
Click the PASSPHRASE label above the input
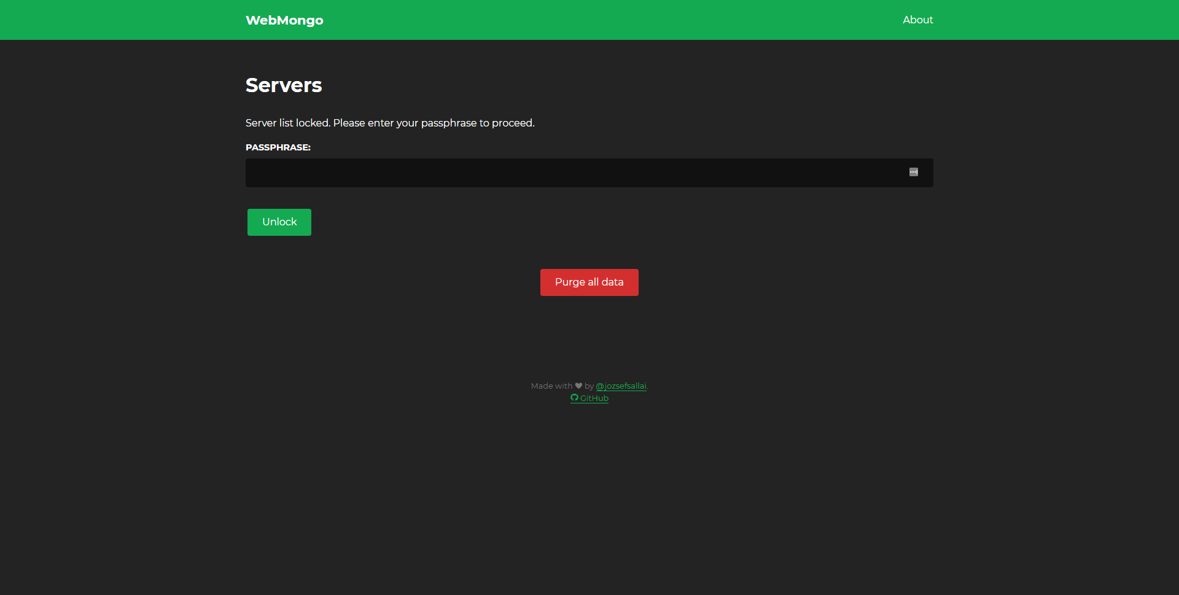278,147
